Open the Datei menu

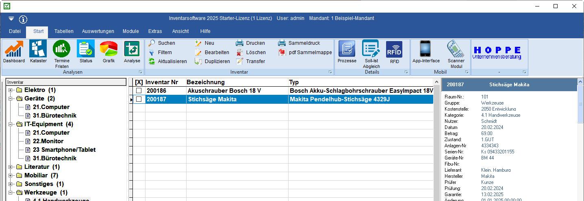(x=15, y=31)
